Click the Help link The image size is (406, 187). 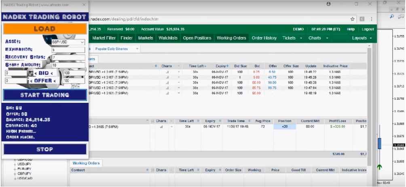[x=351, y=29]
